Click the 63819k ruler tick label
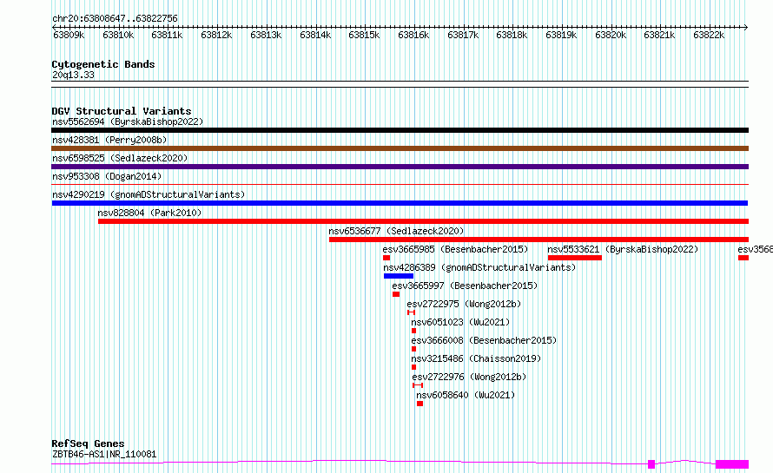Image resolution: width=773 pixels, height=473 pixels. coord(561,35)
